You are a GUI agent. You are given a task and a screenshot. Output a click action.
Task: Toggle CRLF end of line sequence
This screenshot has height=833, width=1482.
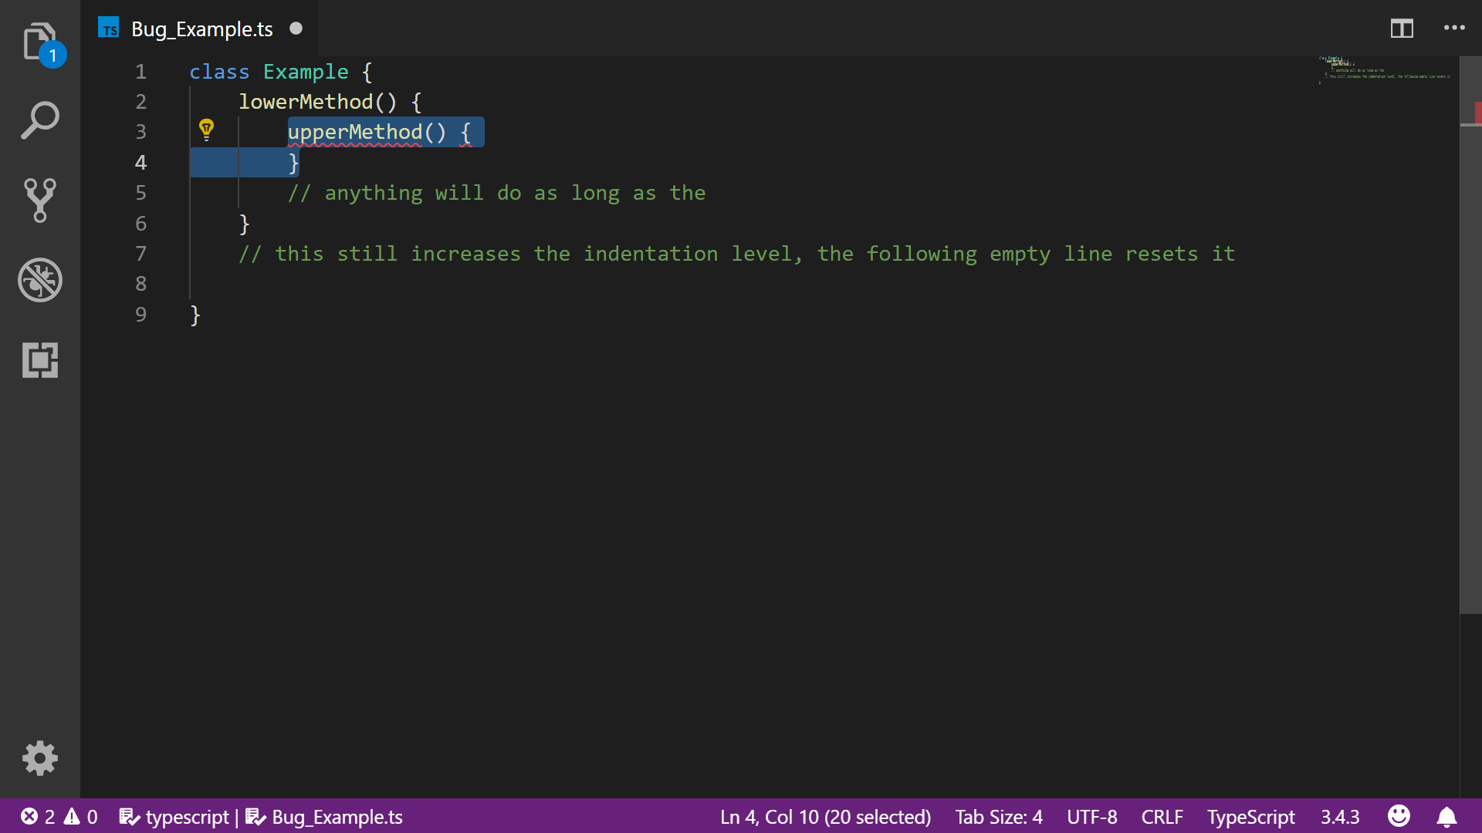pyautogui.click(x=1162, y=817)
